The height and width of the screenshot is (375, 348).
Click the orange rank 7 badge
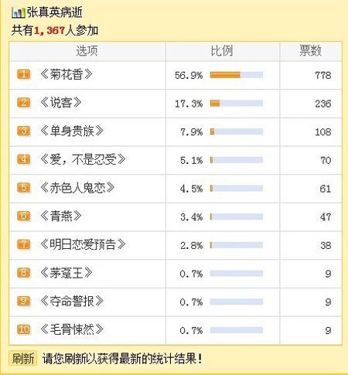24,244
